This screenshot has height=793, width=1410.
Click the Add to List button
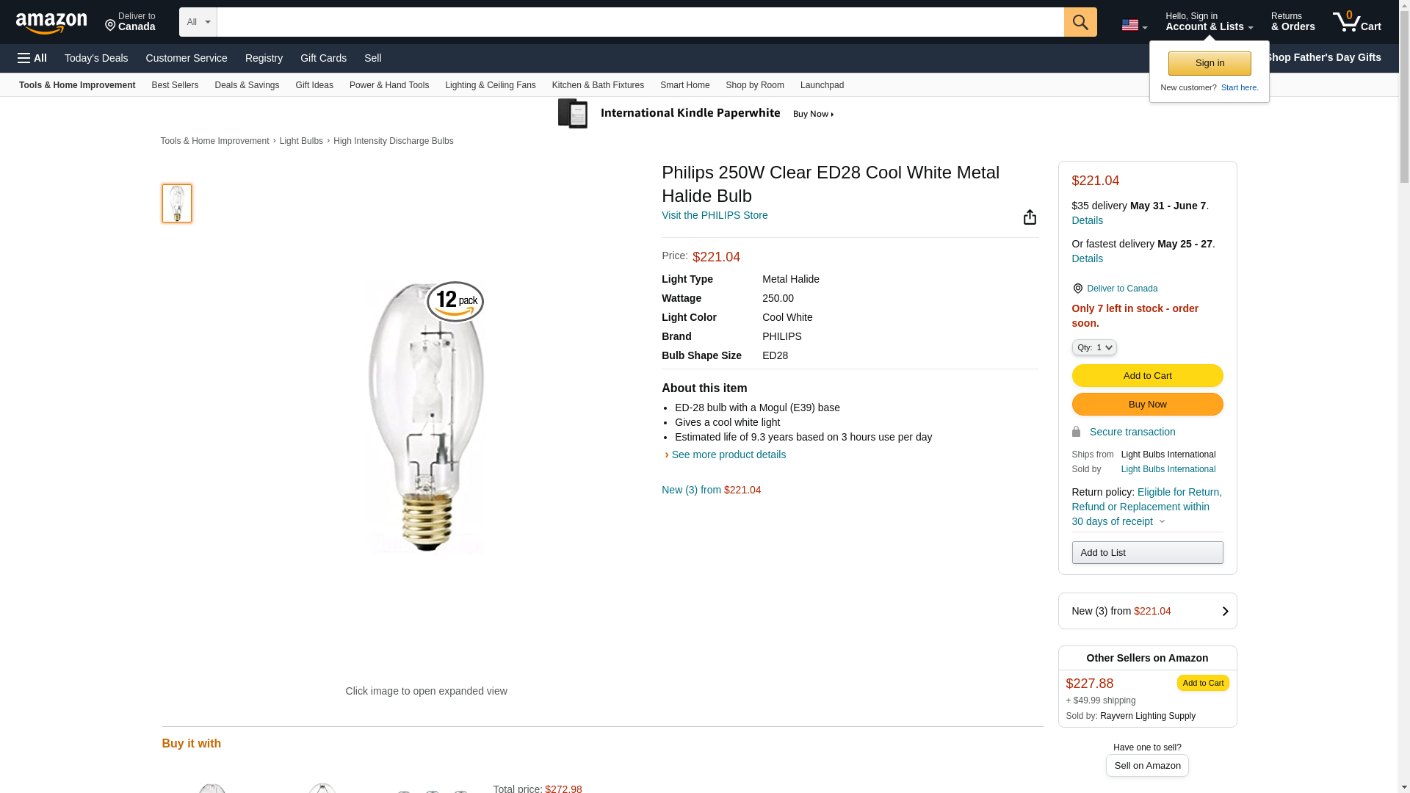pyautogui.click(x=1146, y=553)
